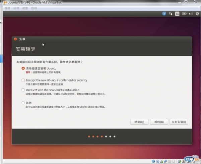201x164 pixels.
Task: Open the 裝置 menu in VirtualBox
Action: [25, 8]
